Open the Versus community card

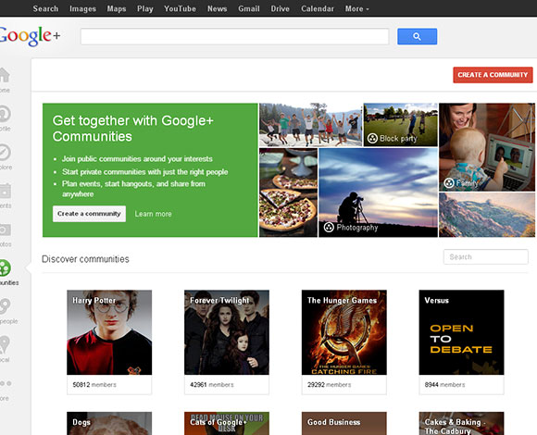point(461,342)
